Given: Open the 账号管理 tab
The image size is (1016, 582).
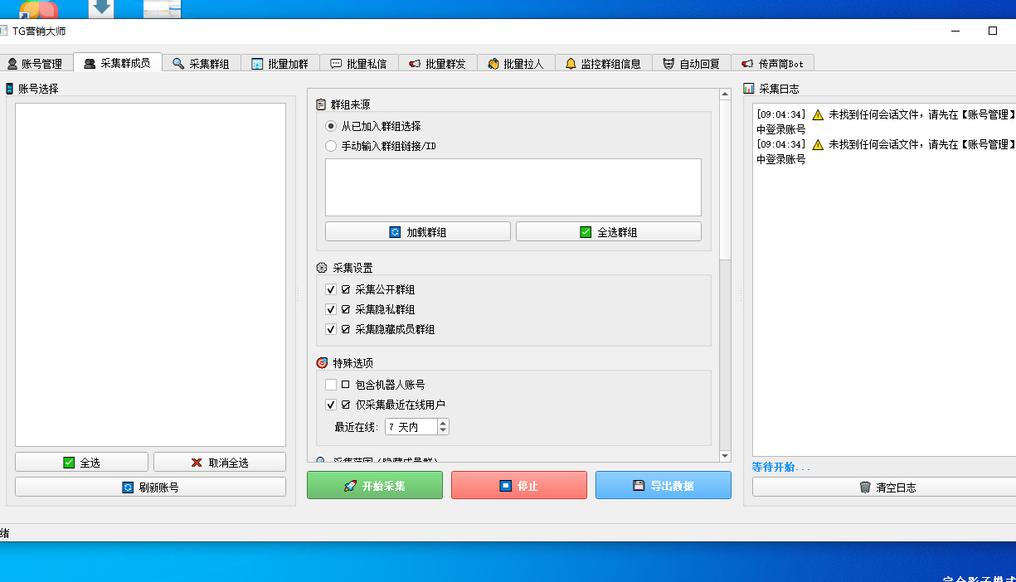Looking at the screenshot, I should point(35,64).
